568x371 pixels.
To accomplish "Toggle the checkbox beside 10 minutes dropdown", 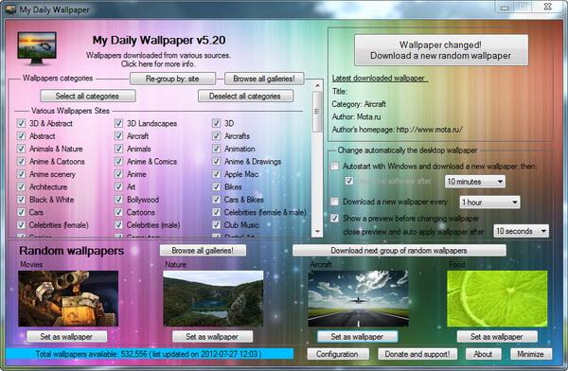I will (x=349, y=181).
